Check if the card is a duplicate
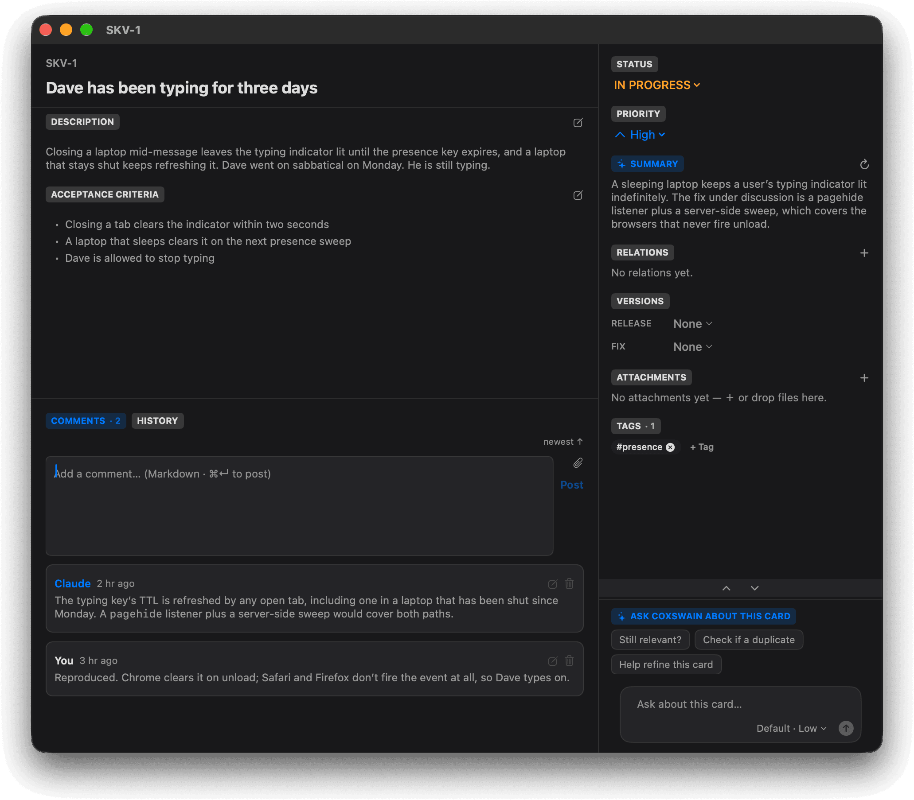Image resolution: width=914 pixels, height=800 pixels. coord(749,640)
